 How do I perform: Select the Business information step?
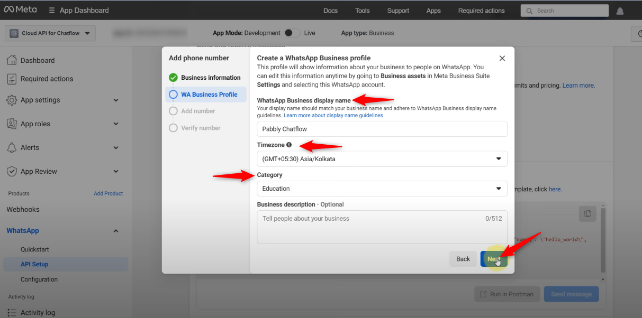205,78
